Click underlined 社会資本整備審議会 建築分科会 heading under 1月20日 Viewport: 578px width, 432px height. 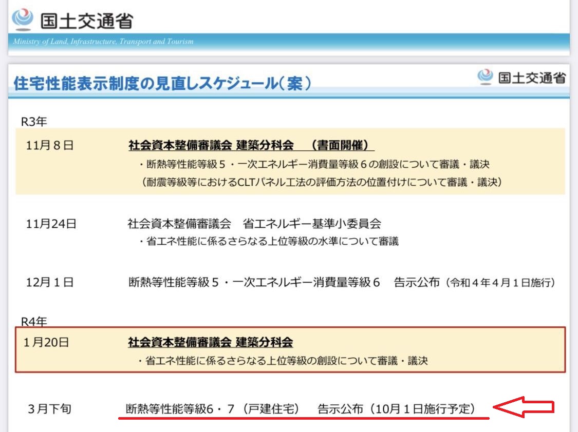click(211, 342)
